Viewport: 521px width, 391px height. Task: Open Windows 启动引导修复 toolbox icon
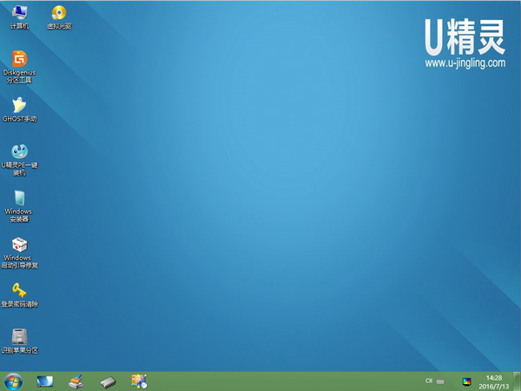pos(20,253)
